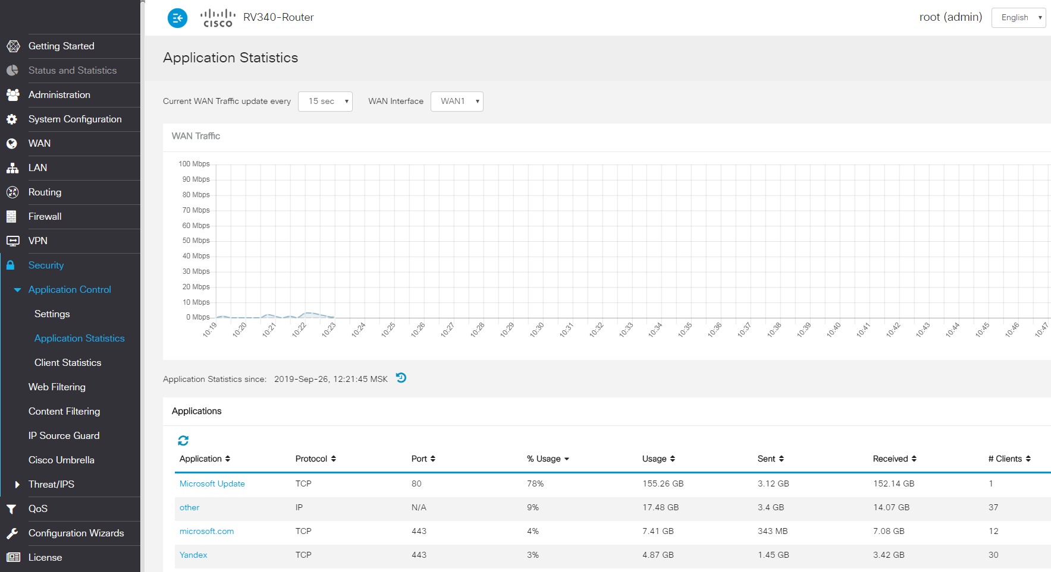Click the sidebar collapse toggle icon
This screenshot has width=1051, height=572.
pyautogui.click(x=177, y=18)
